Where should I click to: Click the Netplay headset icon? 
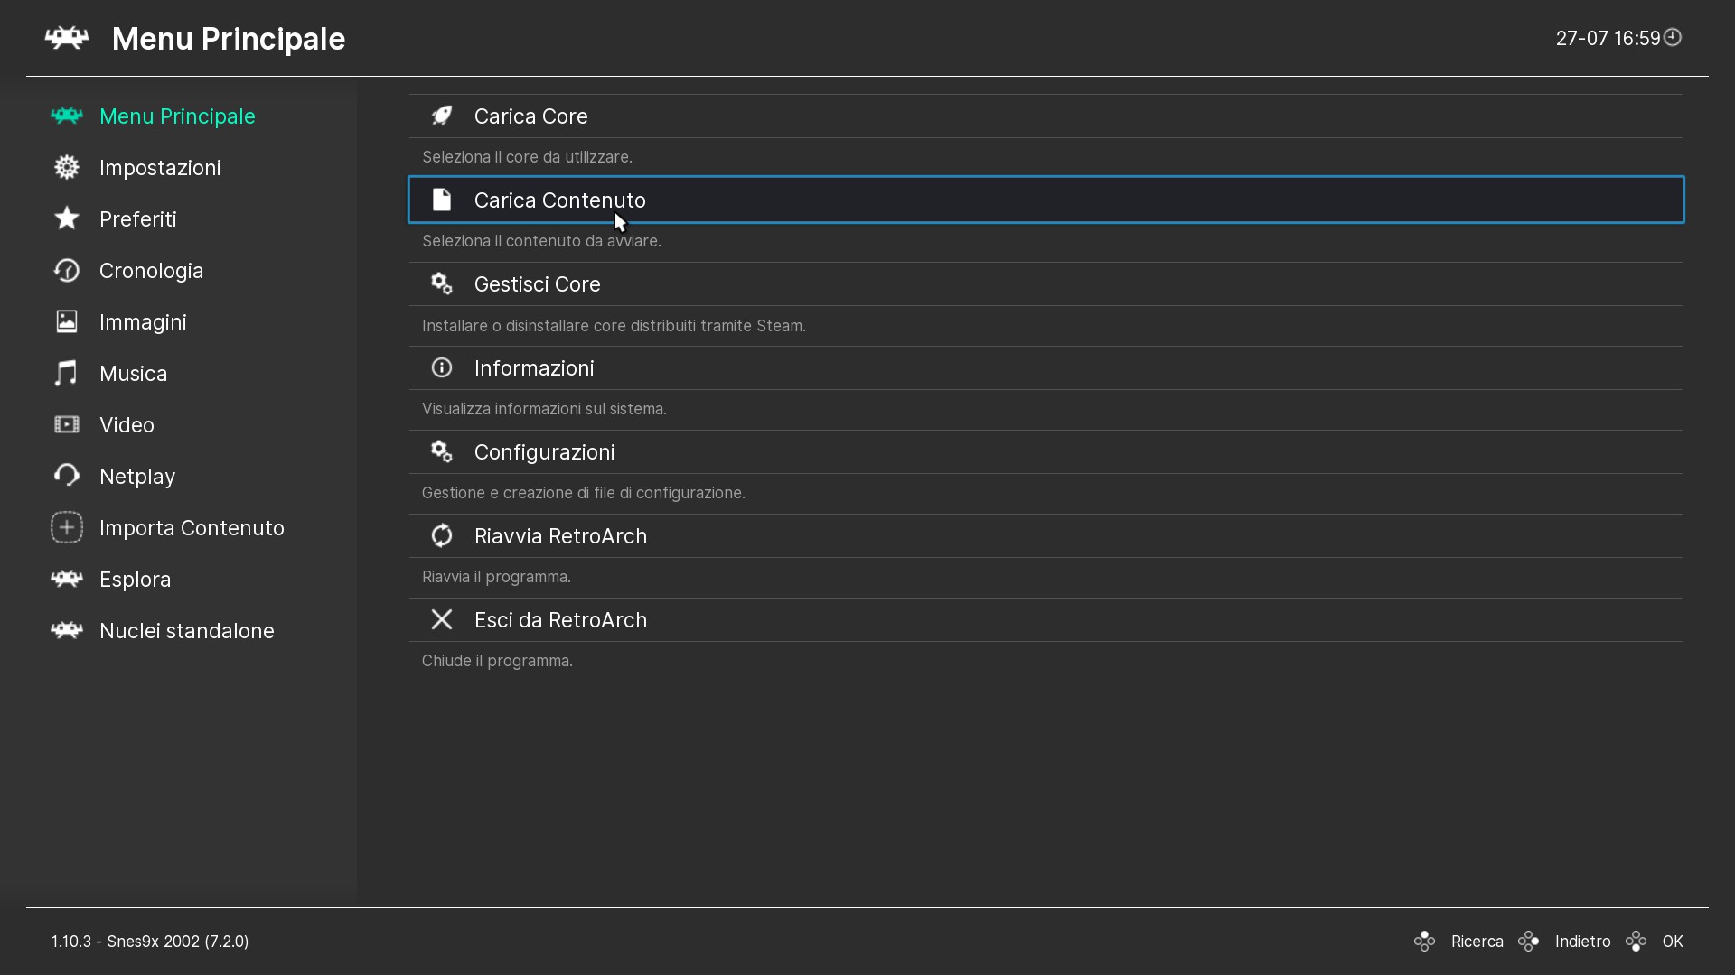pyautogui.click(x=66, y=477)
